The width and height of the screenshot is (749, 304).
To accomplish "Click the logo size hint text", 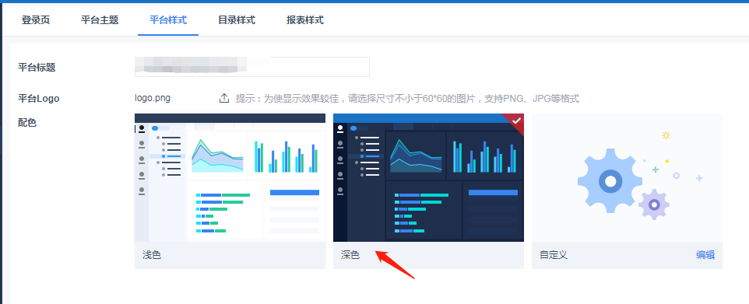I will click(407, 99).
